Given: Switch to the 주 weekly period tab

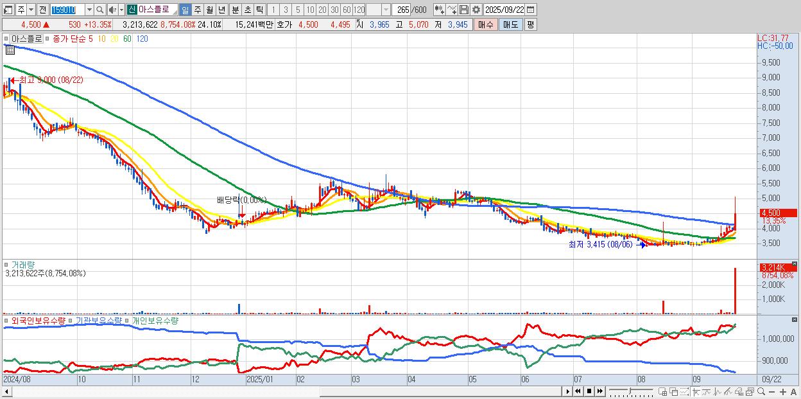Looking at the screenshot, I should point(197,10).
